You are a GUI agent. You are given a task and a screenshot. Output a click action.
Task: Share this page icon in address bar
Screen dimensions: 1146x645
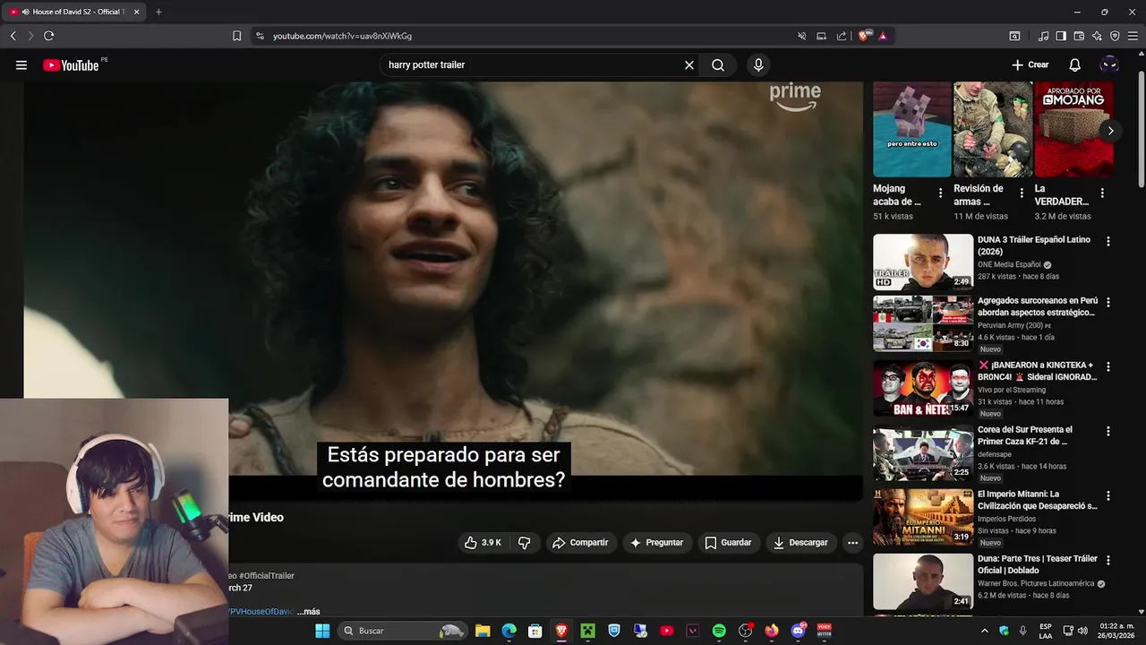pyautogui.click(x=842, y=36)
